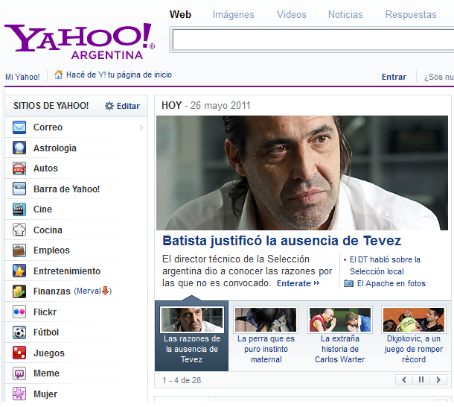Open the Cine text link
Screen dimensions: 454x407
click(42, 209)
